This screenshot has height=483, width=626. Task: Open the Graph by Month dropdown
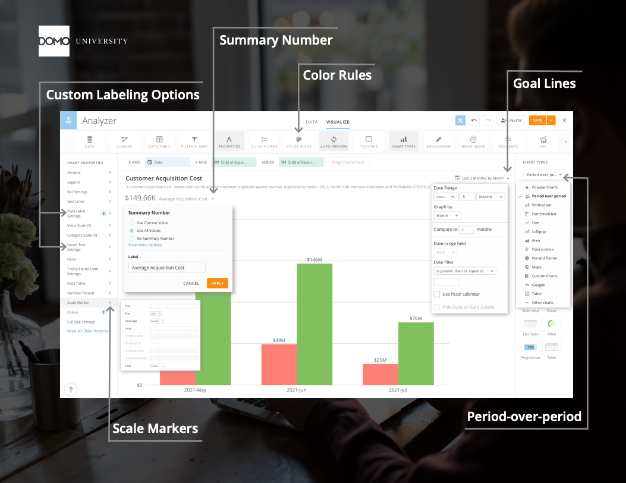(447, 215)
